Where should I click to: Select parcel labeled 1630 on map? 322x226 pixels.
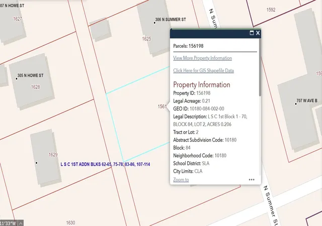click(70, 222)
